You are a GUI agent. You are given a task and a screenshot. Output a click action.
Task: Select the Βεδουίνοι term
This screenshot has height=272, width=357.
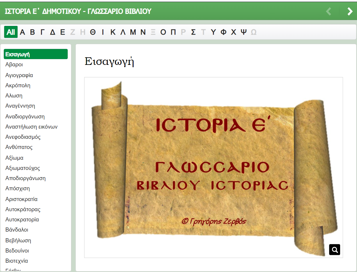[x=17, y=251]
